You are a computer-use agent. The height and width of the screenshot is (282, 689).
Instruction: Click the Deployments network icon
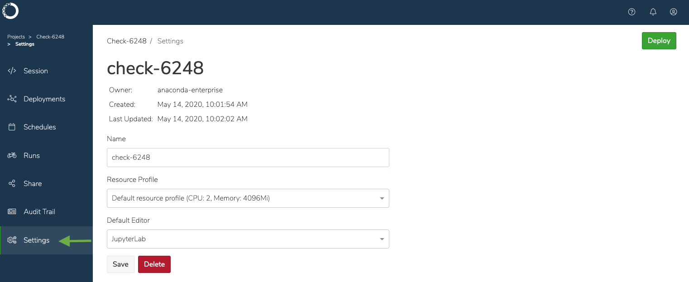(x=12, y=99)
